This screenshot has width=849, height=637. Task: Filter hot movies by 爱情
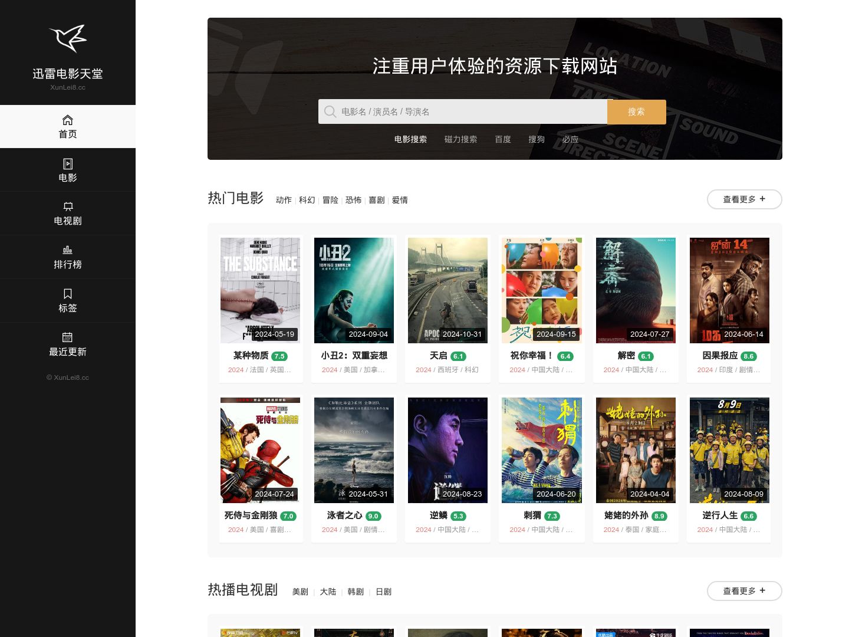click(400, 200)
